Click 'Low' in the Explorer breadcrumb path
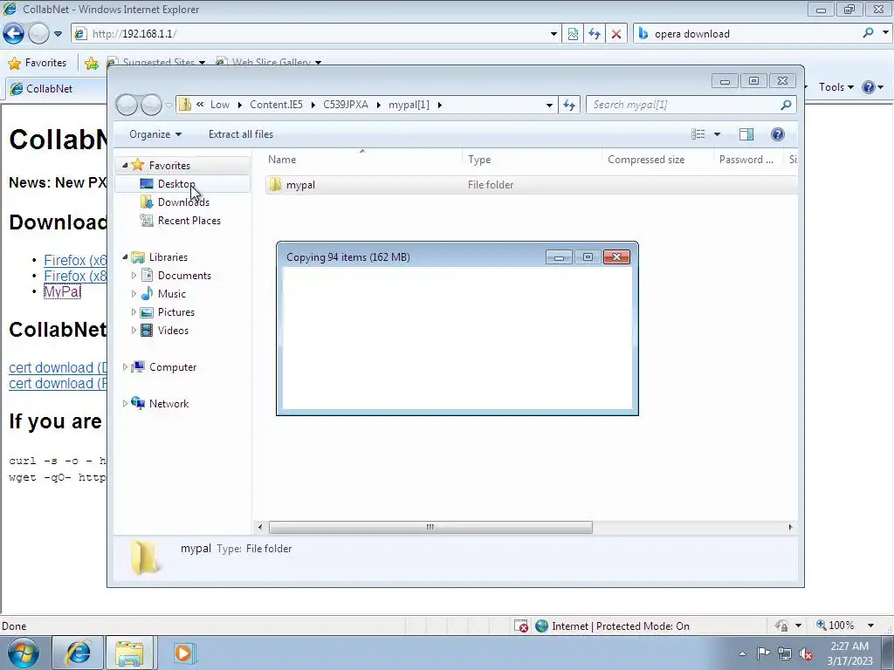Screen dimensions: 894x670 219,105
